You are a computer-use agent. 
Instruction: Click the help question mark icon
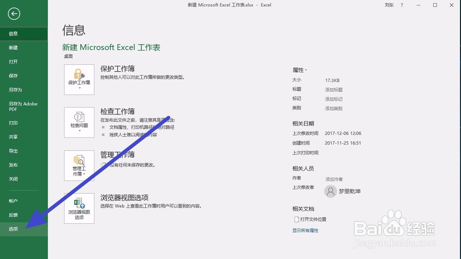pyautogui.click(x=402, y=5)
